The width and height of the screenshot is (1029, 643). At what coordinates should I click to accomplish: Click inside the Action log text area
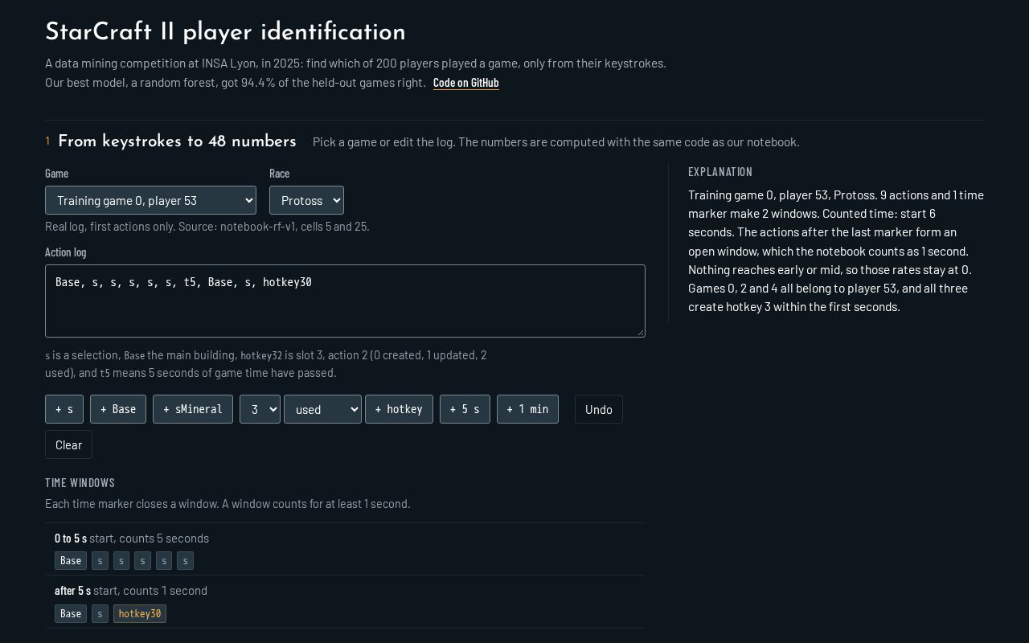[345, 301]
